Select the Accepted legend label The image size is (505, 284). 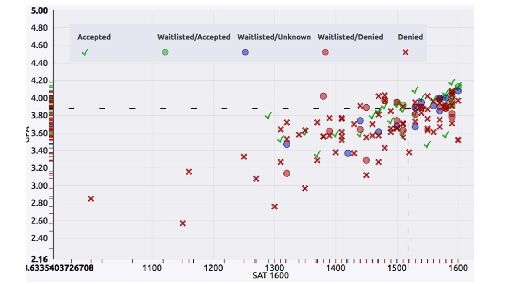(x=94, y=37)
